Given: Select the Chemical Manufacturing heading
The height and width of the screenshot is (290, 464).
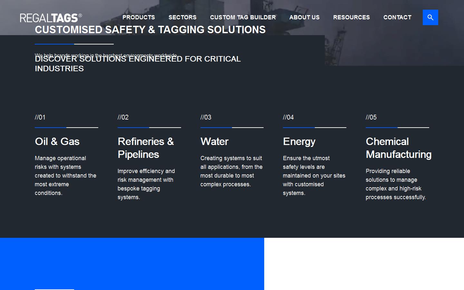Looking at the screenshot, I should pos(398,148).
